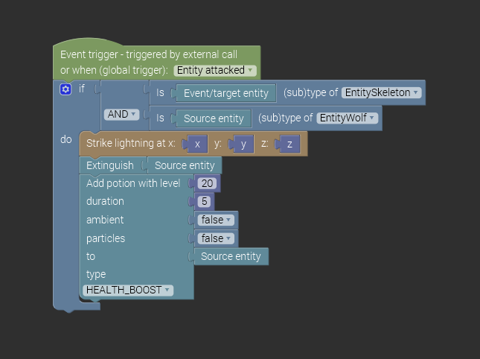
Task: Edit the duration value 5
Action: pos(204,202)
